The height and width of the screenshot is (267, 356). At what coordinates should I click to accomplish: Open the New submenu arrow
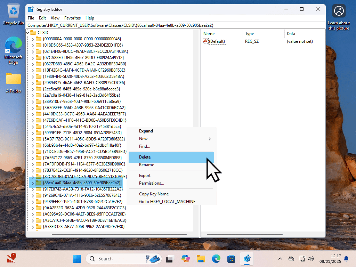(x=210, y=139)
